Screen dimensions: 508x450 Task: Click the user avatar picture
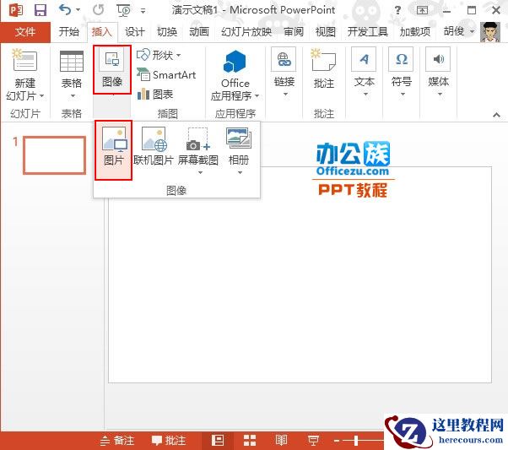point(490,32)
